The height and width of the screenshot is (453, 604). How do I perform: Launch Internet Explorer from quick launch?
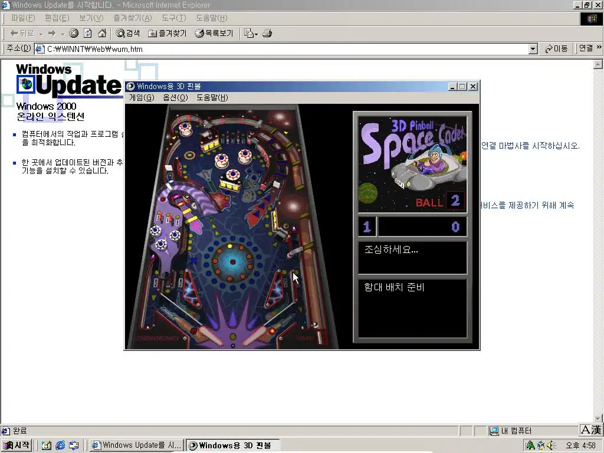tap(60, 445)
